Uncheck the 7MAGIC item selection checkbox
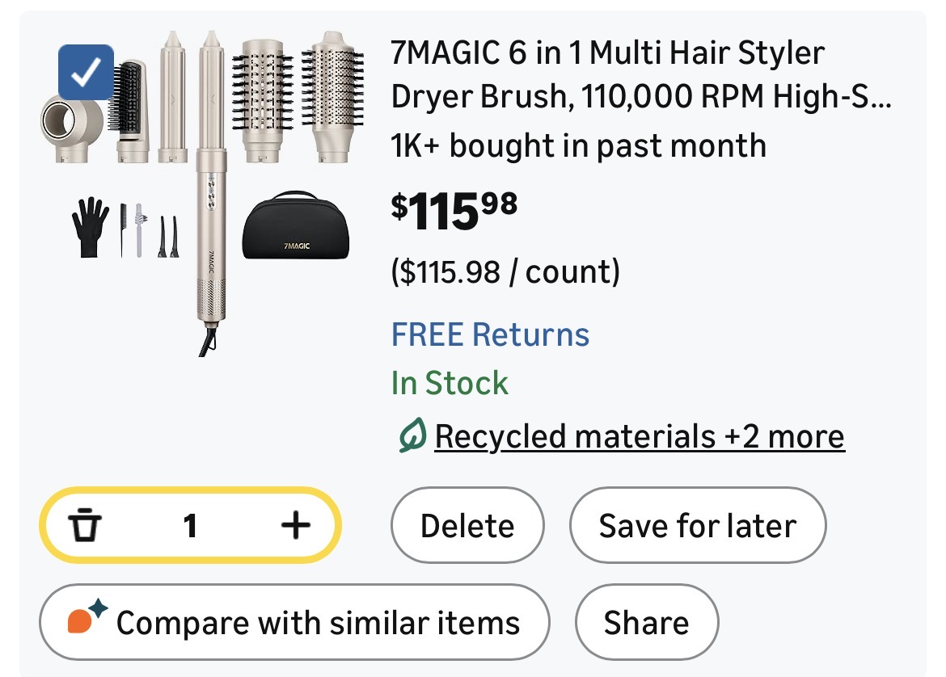The width and height of the screenshot is (946, 677). 86,72
